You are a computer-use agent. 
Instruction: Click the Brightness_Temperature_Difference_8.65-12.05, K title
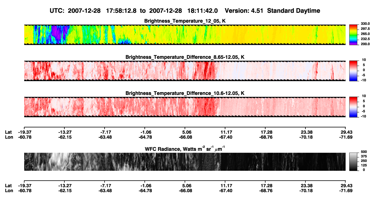click(x=185, y=57)
